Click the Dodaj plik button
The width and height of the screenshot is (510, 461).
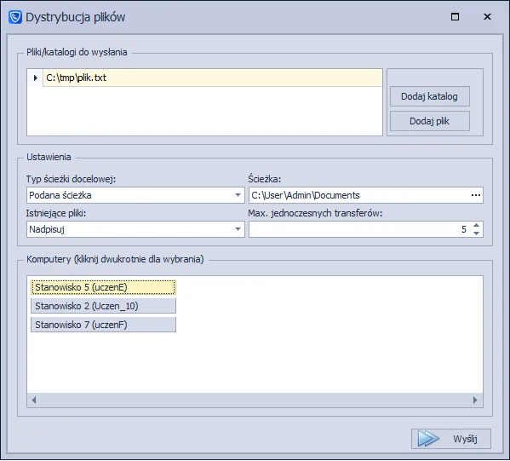430,121
